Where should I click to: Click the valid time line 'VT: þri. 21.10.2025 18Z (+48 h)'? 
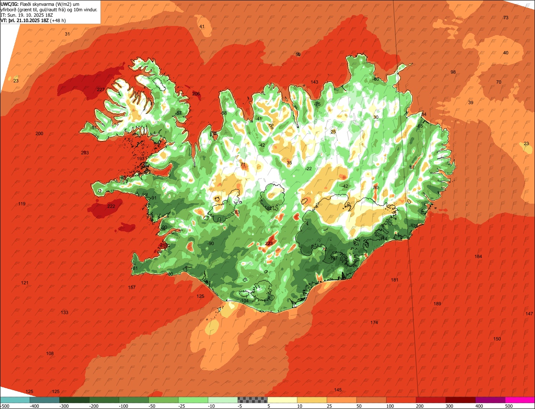(x=33, y=20)
